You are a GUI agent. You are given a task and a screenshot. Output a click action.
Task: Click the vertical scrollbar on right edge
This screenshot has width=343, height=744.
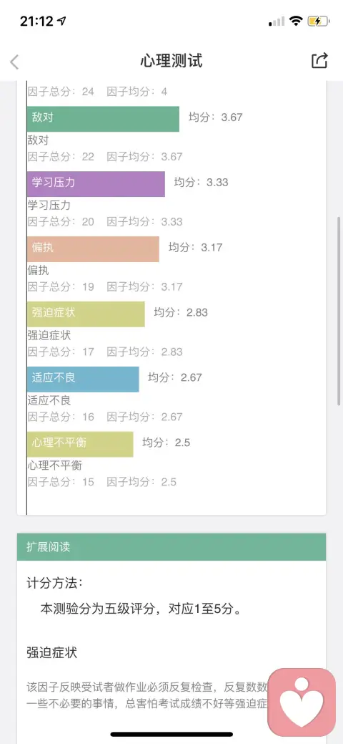point(339,311)
